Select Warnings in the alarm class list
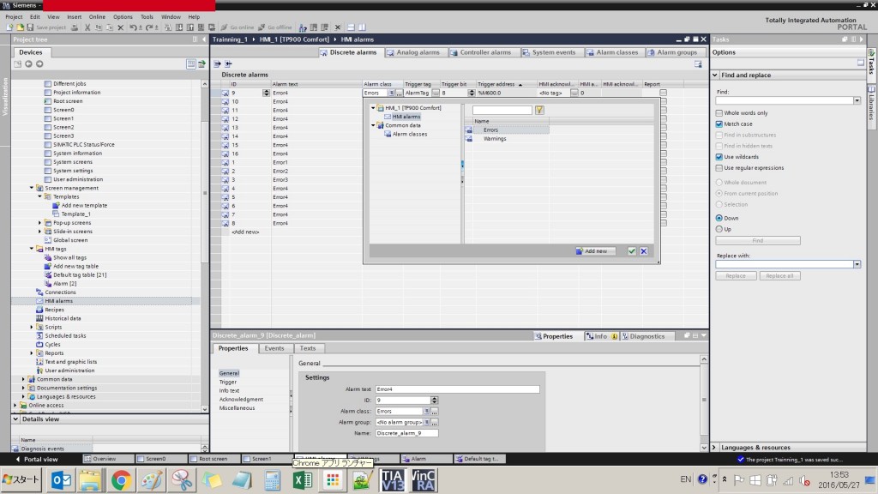The height and width of the screenshot is (494, 878). coord(495,139)
